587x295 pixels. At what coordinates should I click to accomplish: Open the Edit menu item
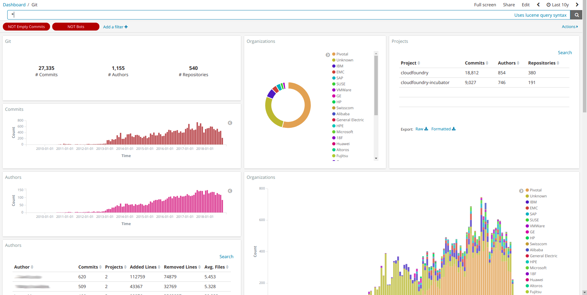tap(525, 5)
